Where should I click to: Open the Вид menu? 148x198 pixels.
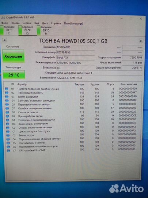(37, 23)
